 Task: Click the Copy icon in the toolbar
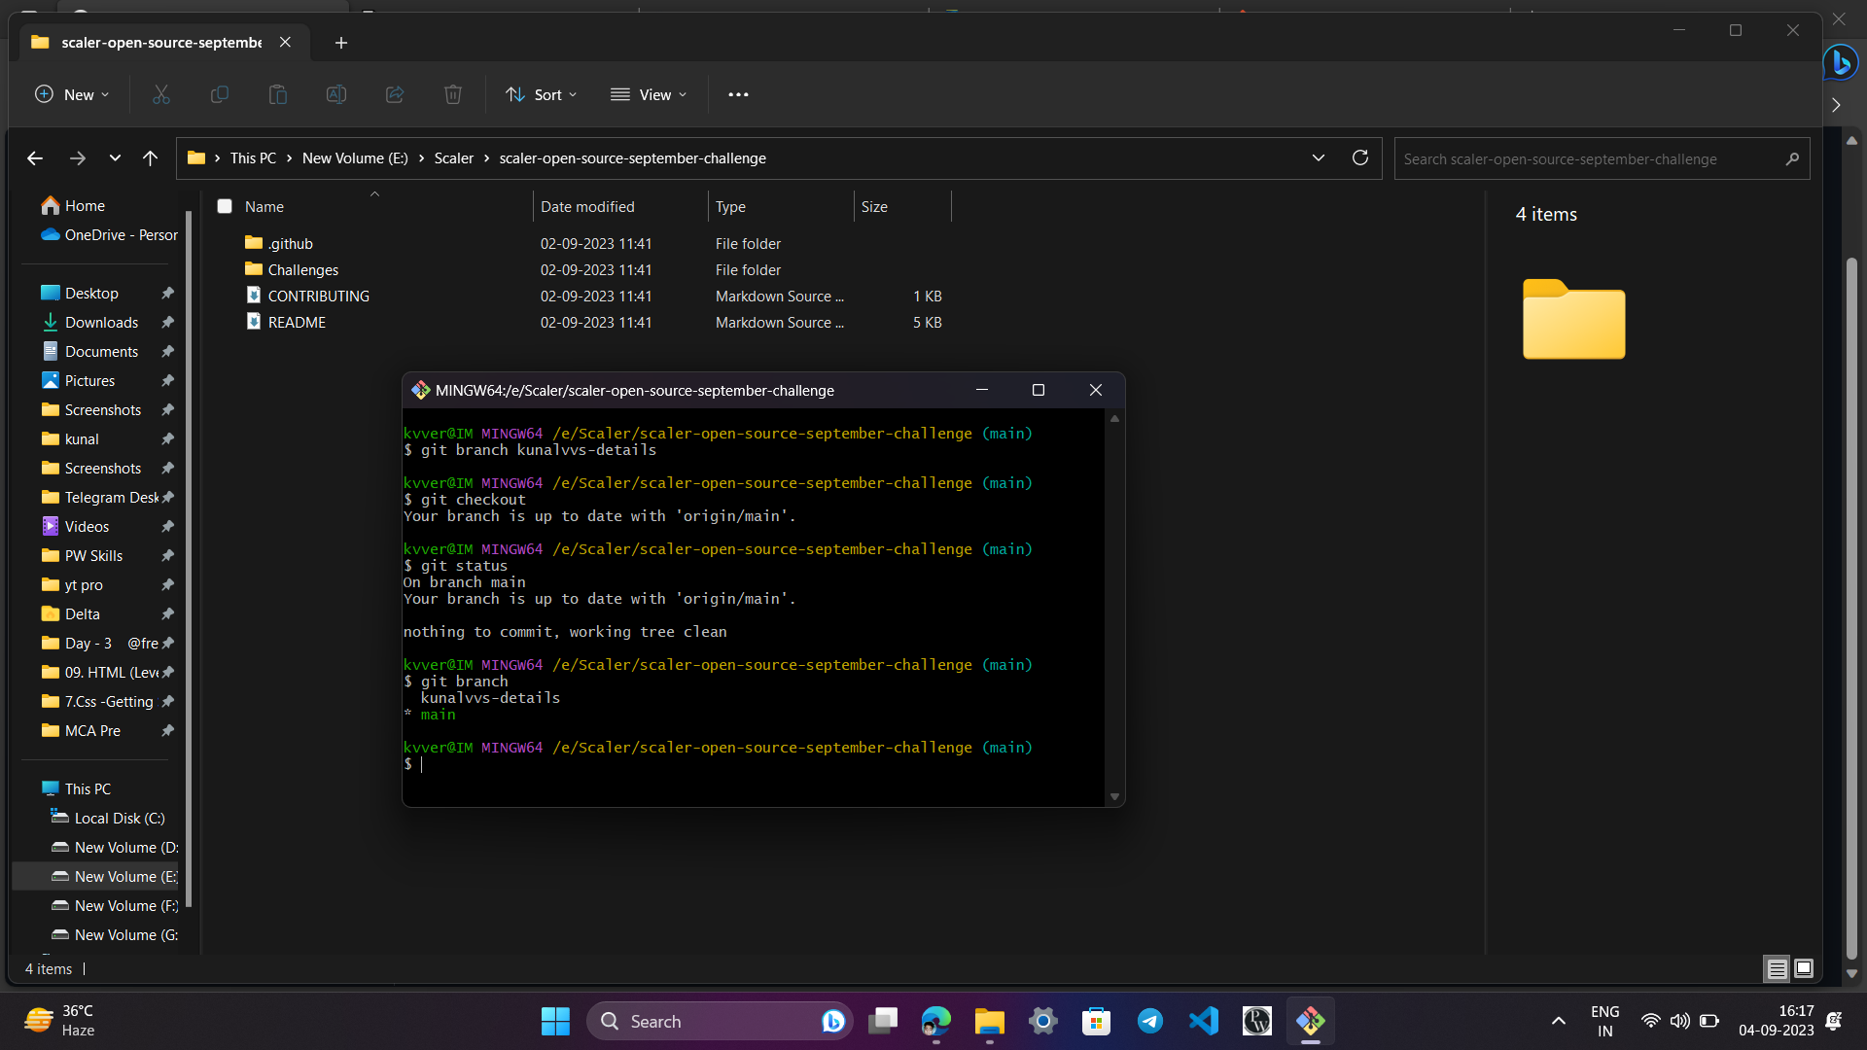pyautogui.click(x=219, y=94)
